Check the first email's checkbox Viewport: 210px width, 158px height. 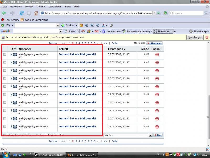click(x=5, y=55)
